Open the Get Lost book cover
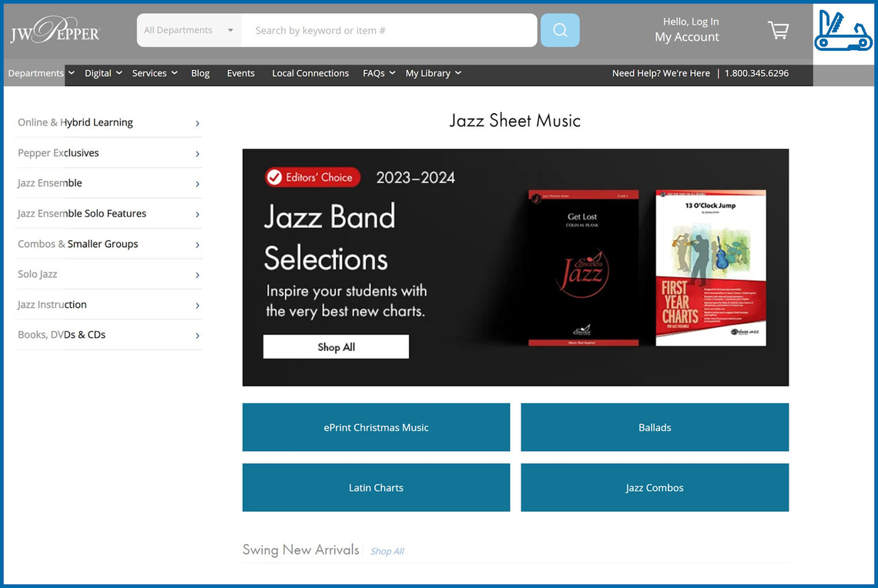 click(x=583, y=268)
